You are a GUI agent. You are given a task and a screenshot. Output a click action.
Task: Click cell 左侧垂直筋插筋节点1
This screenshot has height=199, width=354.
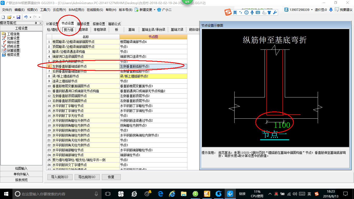pos(153,66)
